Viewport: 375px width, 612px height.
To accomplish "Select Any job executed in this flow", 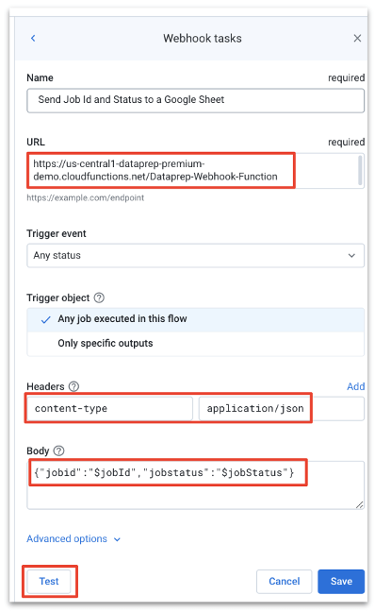I will coord(195,319).
